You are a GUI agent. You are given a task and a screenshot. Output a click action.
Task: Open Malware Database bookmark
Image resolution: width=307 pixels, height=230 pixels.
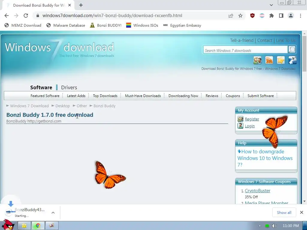[x=66, y=25]
